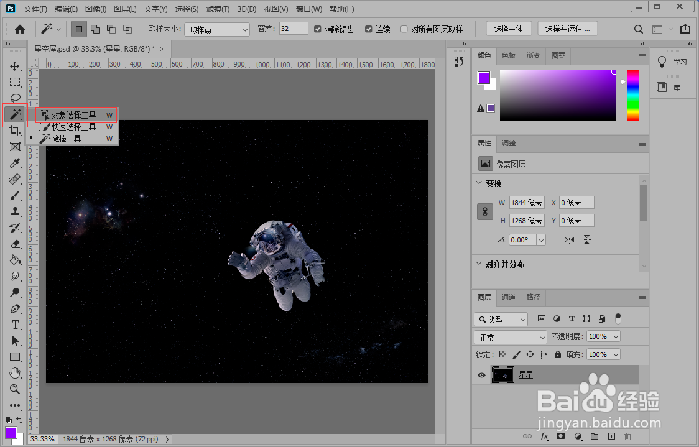Open the Edit Toolbar three-dots button
699x447 pixels.
click(15, 405)
